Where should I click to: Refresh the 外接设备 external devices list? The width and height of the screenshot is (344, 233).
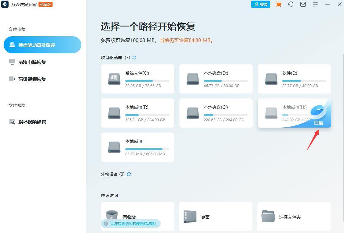tap(129, 174)
